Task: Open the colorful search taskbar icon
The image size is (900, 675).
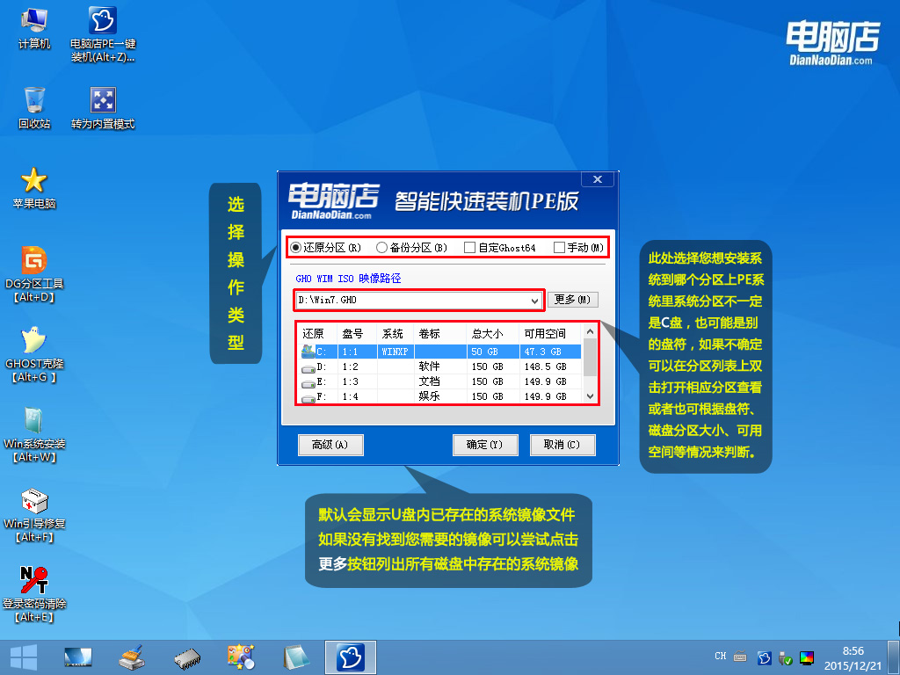Action: [241, 657]
